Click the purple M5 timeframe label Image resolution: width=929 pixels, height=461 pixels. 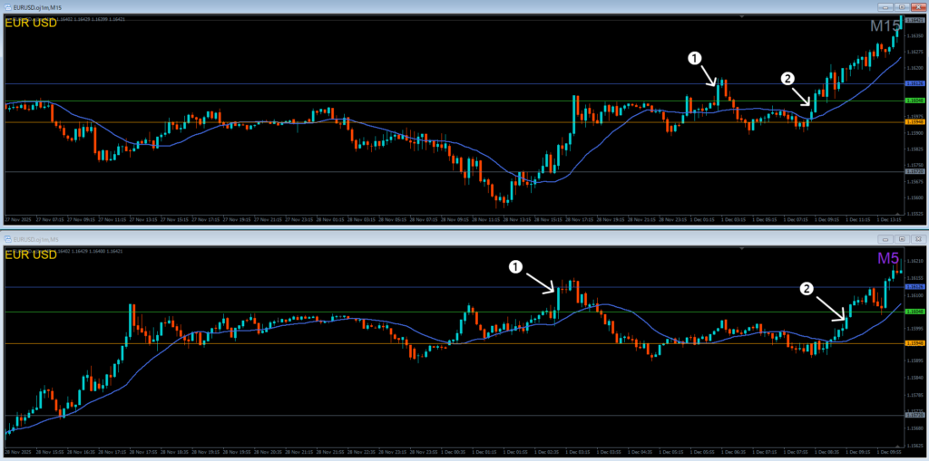pos(889,259)
